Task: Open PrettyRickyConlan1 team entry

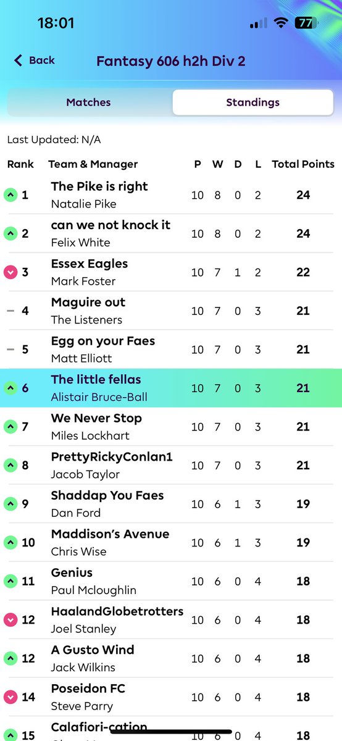Action: (x=171, y=466)
